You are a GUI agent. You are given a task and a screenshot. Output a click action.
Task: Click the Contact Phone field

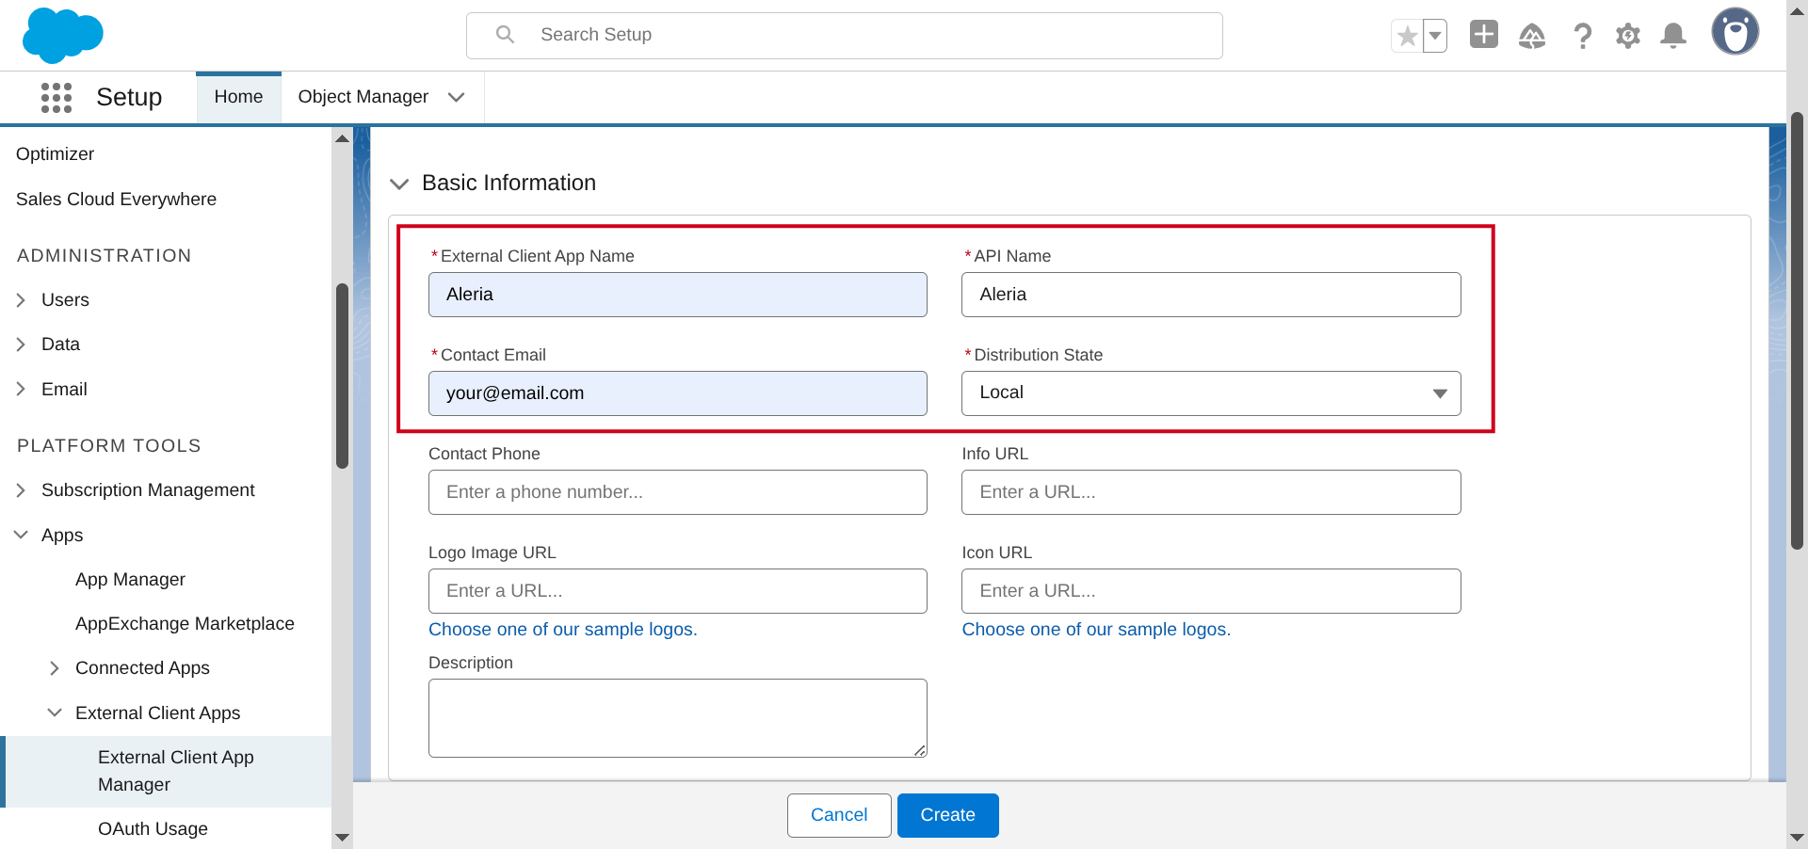point(677,492)
